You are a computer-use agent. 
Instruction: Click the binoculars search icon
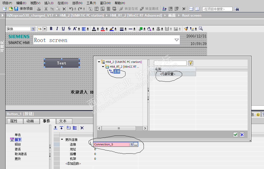(237, 9)
